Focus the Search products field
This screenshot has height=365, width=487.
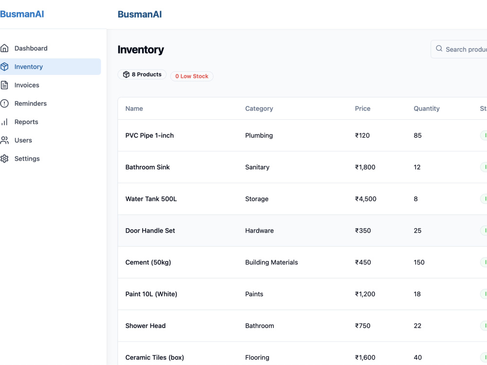(x=459, y=49)
